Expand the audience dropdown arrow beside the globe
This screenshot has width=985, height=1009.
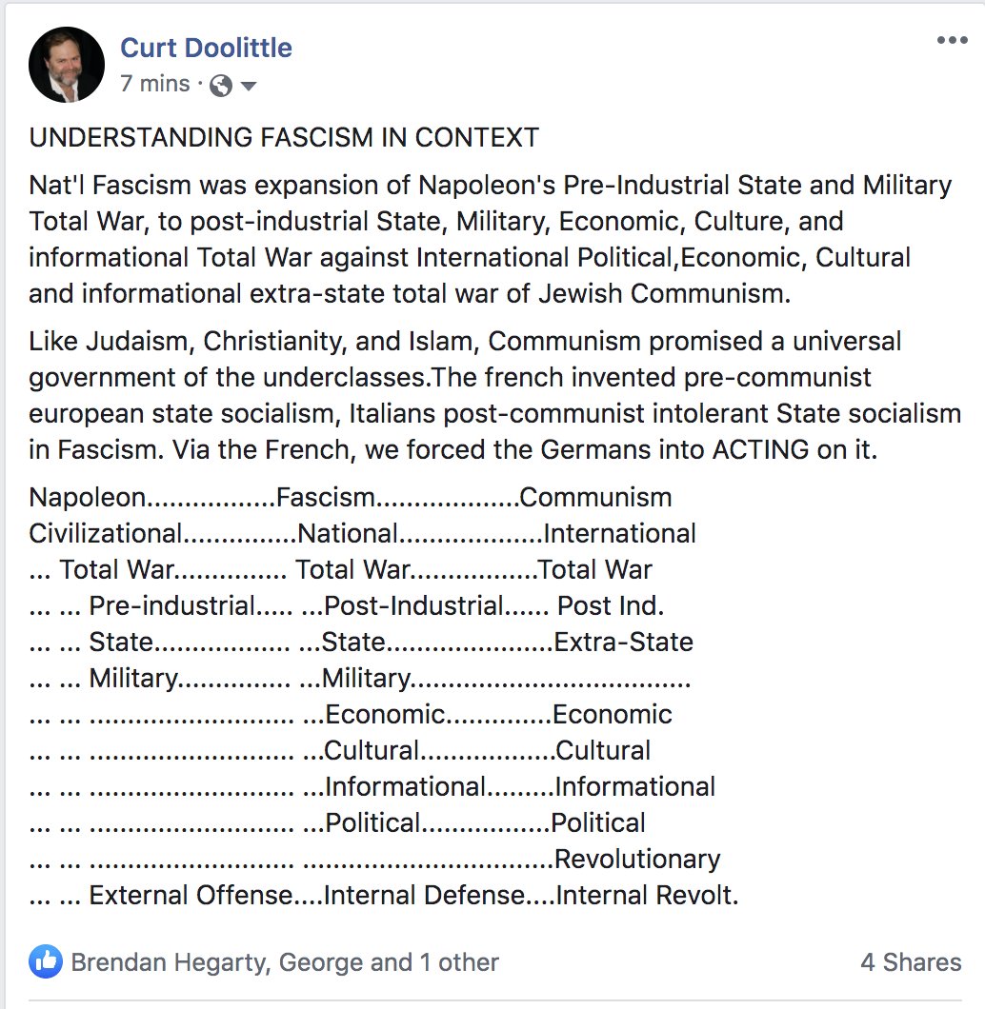[x=249, y=86]
